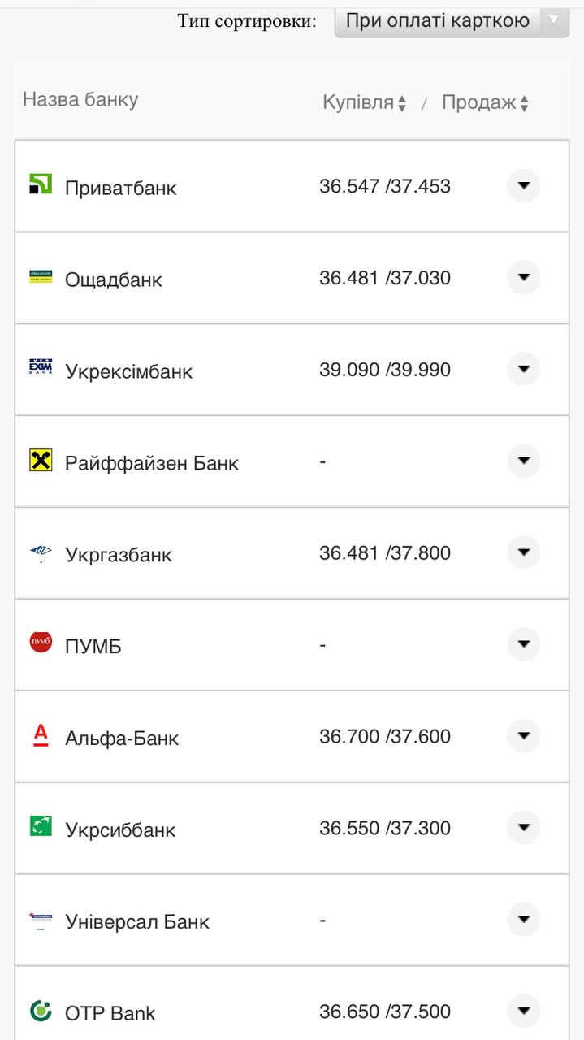The width and height of the screenshot is (584, 1040).
Task: Expand details for Альфа-Банк
Action: (524, 736)
